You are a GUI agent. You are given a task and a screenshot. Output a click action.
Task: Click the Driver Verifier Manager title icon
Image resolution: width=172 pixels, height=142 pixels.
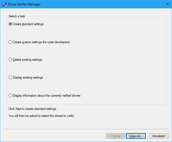[x=5, y=4]
